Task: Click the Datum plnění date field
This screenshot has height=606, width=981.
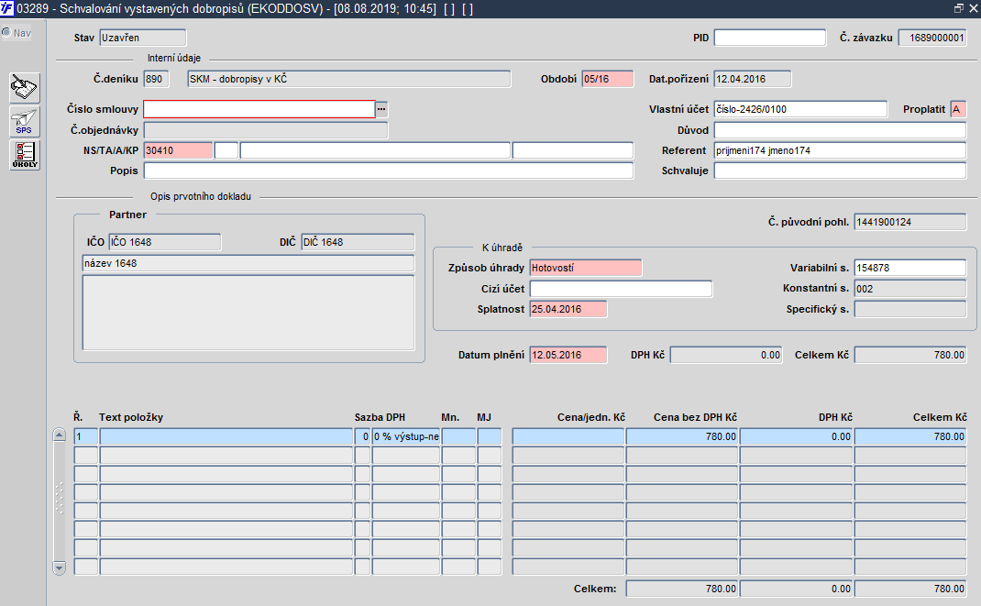Action: pyautogui.click(x=568, y=355)
